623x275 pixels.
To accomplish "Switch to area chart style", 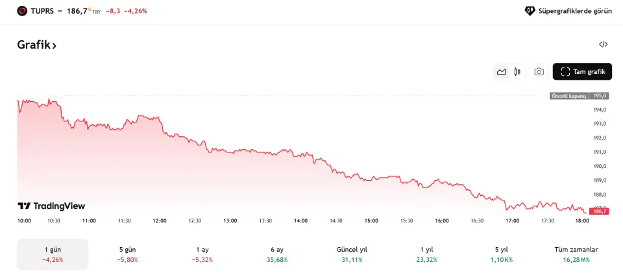I will pos(501,72).
